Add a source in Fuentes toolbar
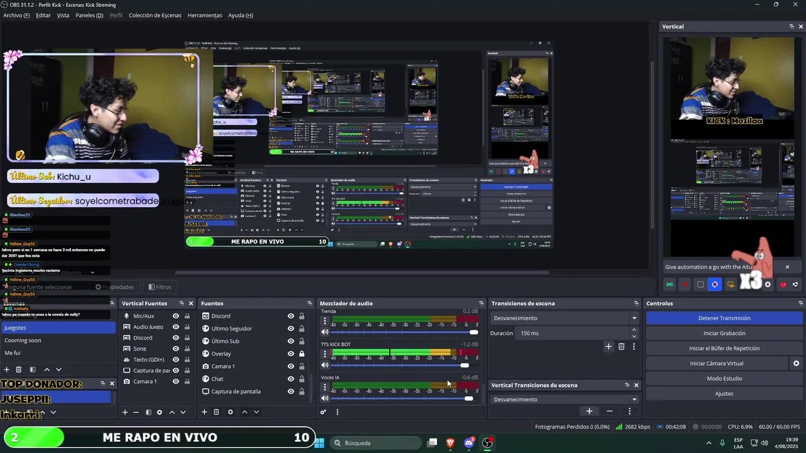The width and height of the screenshot is (806, 453). point(204,412)
